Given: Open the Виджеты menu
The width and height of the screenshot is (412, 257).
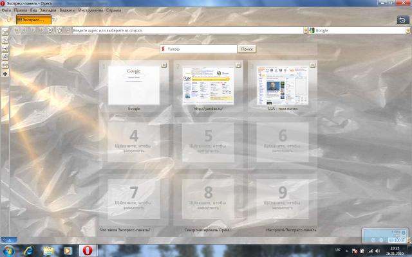Looking at the screenshot, I should pos(67,10).
